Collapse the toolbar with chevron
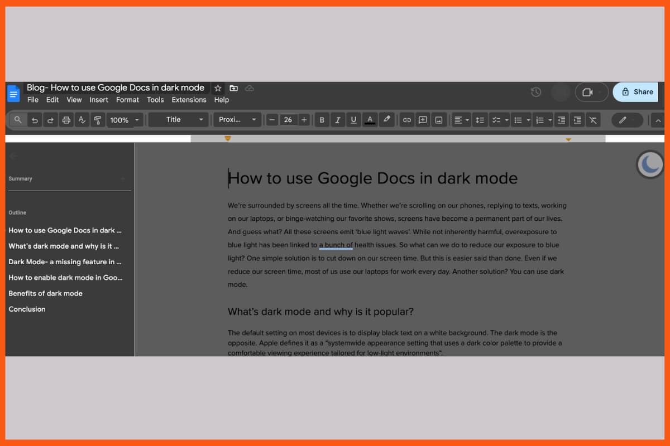Screen dimensions: 670x446 tap(658, 120)
